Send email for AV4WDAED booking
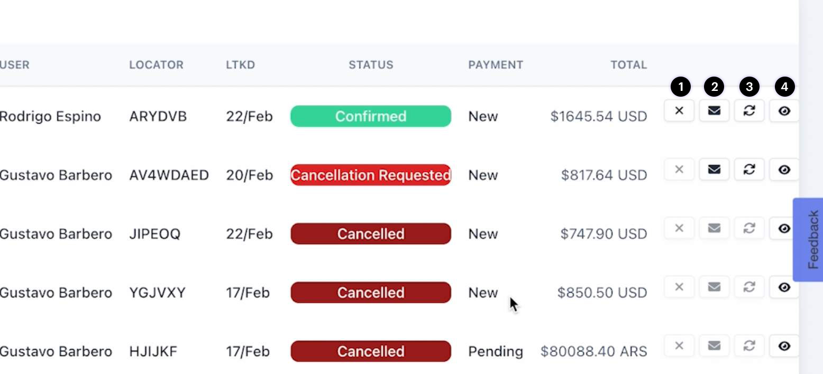This screenshot has width=823, height=374. (714, 170)
